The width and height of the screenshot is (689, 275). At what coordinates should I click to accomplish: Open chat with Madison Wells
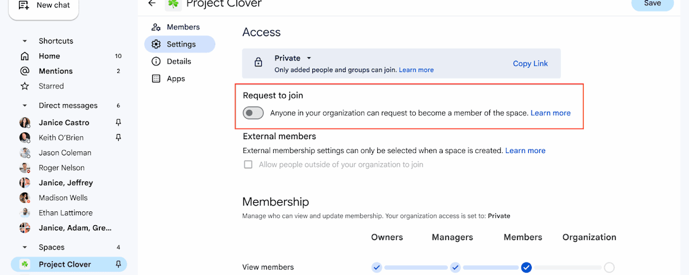tap(63, 198)
